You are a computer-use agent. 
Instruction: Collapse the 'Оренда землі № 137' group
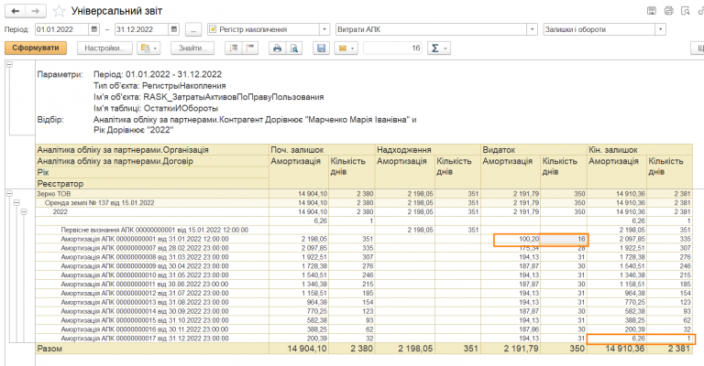point(17,202)
